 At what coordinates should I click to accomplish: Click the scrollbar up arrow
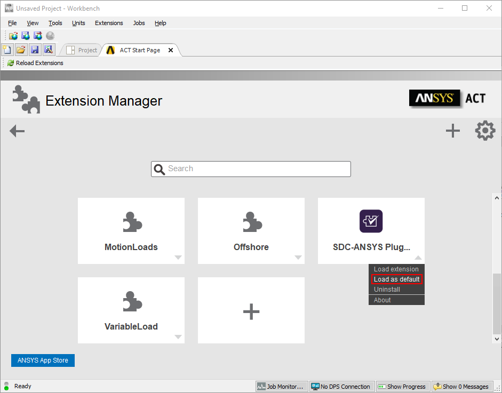[x=497, y=198]
